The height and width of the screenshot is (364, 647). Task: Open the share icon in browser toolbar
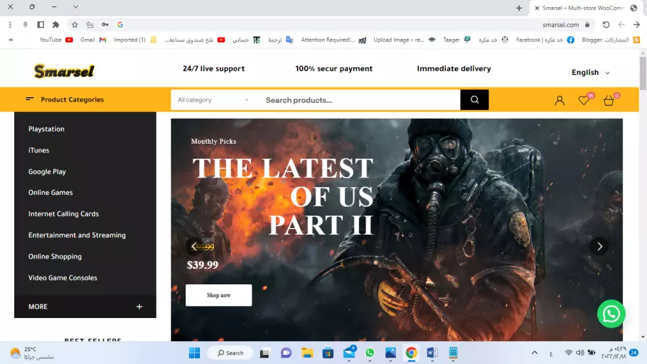coord(90,25)
